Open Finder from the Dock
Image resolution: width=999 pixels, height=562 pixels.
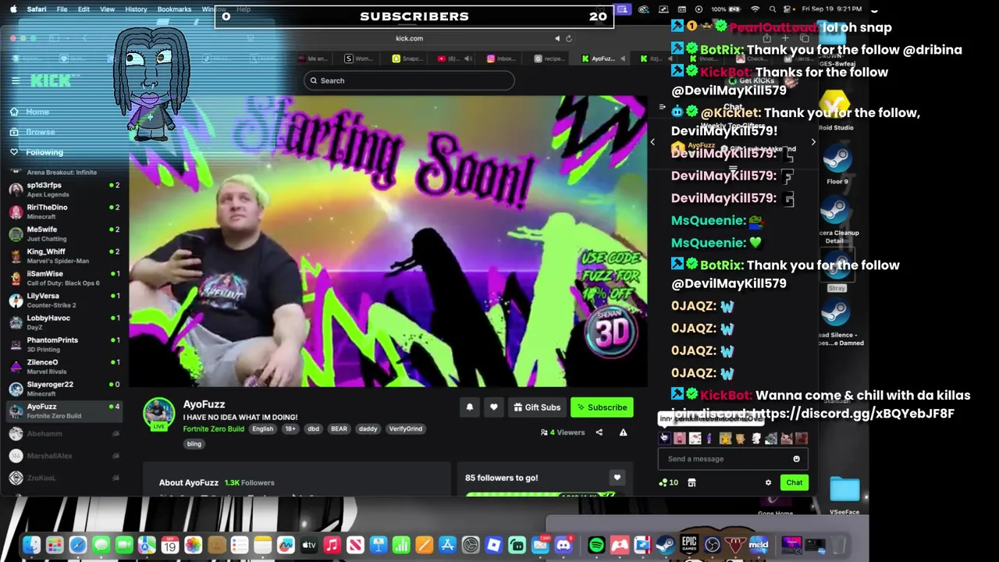(x=31, y=545)
